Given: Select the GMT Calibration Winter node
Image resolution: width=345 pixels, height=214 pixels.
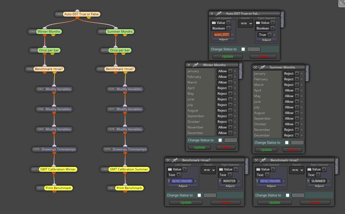Looking at the screenshot, I should (58, 169).
